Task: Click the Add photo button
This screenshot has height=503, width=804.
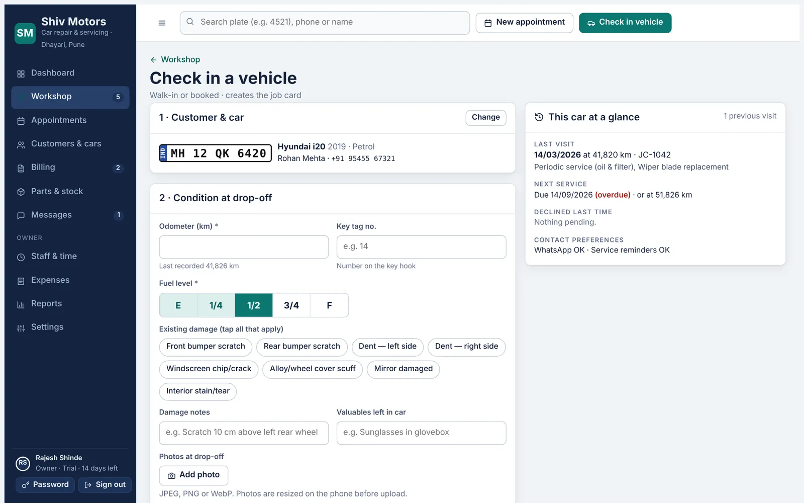Action: click(193, 475)
